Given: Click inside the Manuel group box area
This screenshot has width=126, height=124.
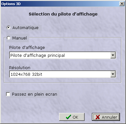Looking at the screenshot, I should pyautogui.click(x=63, y=63).
